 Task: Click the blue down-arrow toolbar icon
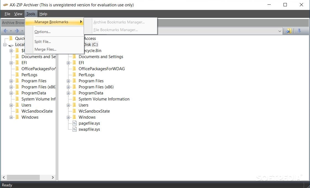[299, 31]
